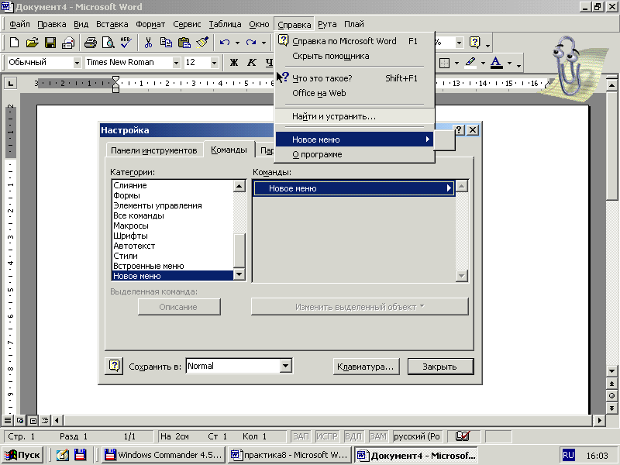Toggle ЗАП recording indicator

[301, 436]
